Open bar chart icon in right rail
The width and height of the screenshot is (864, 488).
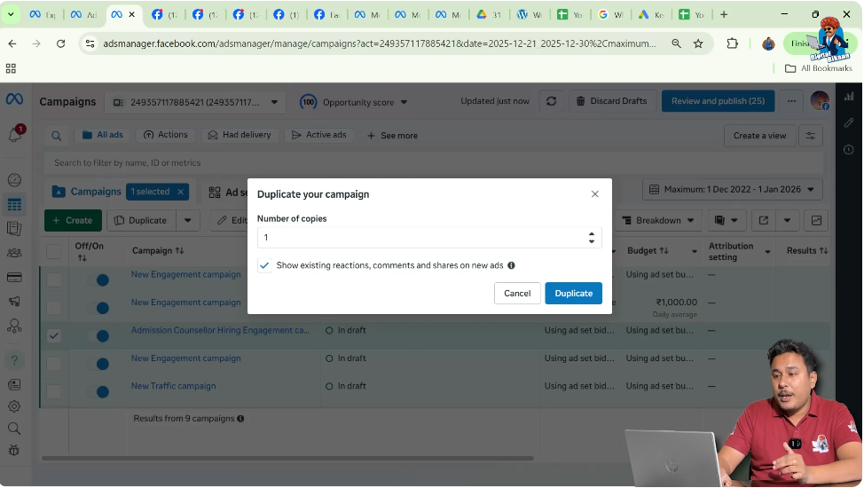(849, 96)
